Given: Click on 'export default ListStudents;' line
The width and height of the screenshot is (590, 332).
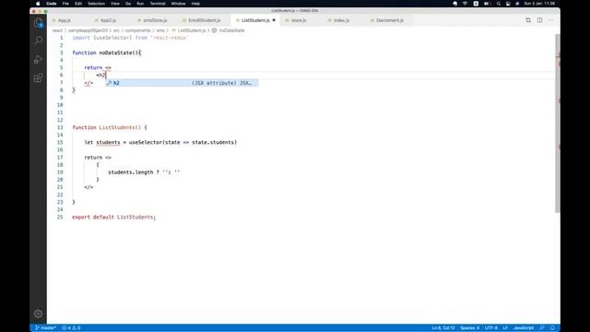Looking at the screenshot, I should 113,218.
